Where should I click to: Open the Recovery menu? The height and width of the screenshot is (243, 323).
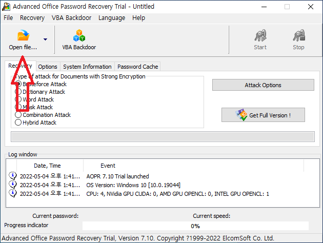pos(32,17)
